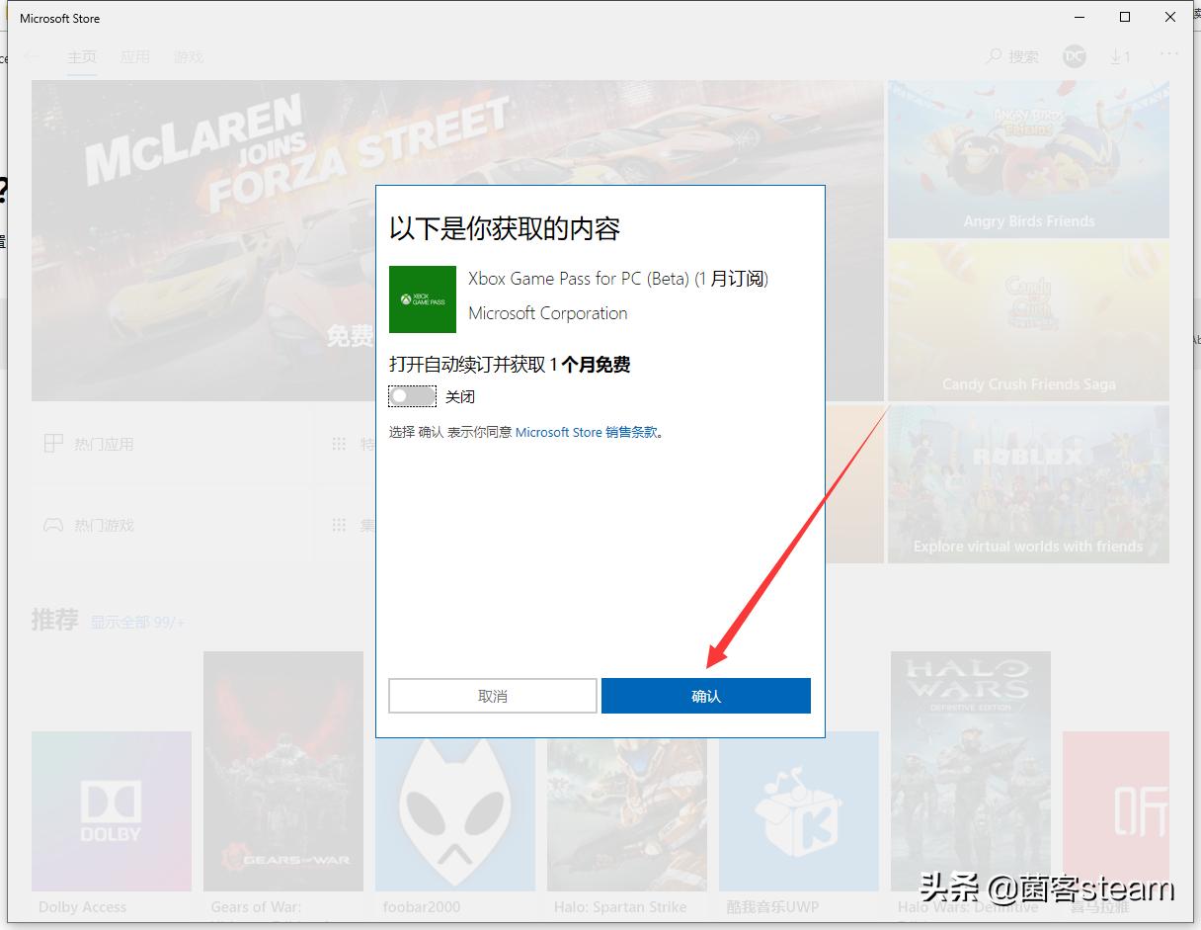Click the user account avatar icon
The height and width of the screenshot is (930, 1201).
(x=1074, y=56)
